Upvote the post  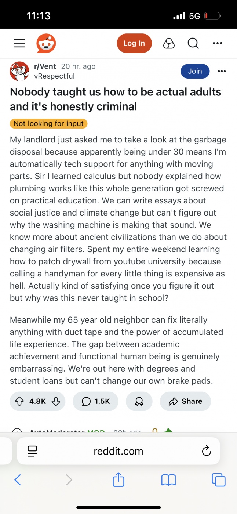pos(20,401)
